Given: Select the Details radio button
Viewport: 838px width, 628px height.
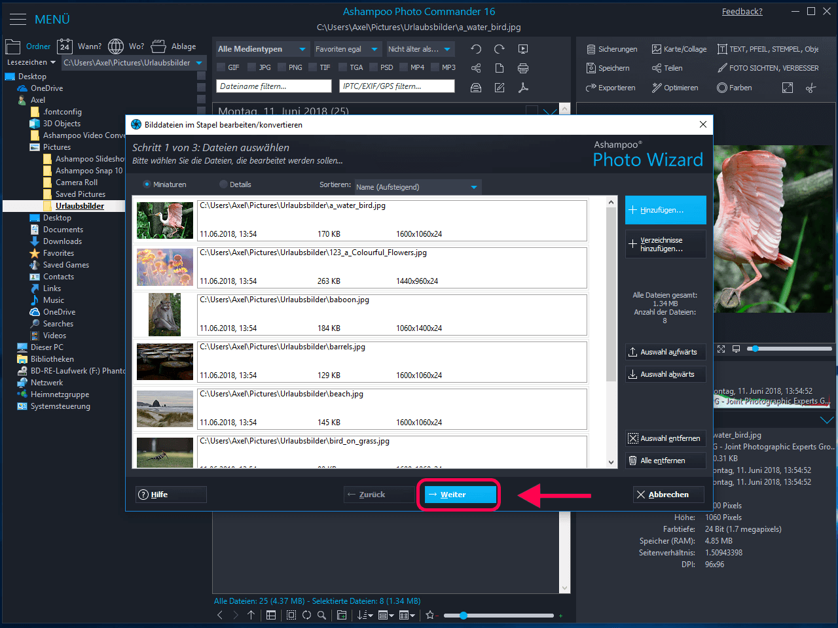Looking at the screenshot, I should click(223, 184).
